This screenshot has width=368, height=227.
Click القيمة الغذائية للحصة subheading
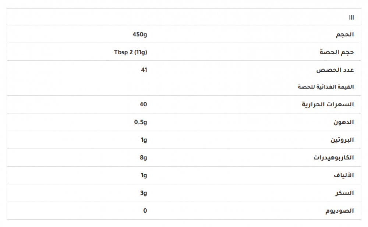click(x=326, y=87)
